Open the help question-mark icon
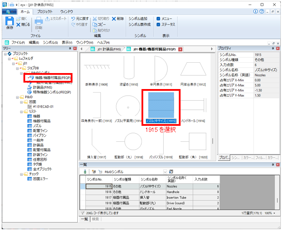283x230 pixels. click(262, 12)
